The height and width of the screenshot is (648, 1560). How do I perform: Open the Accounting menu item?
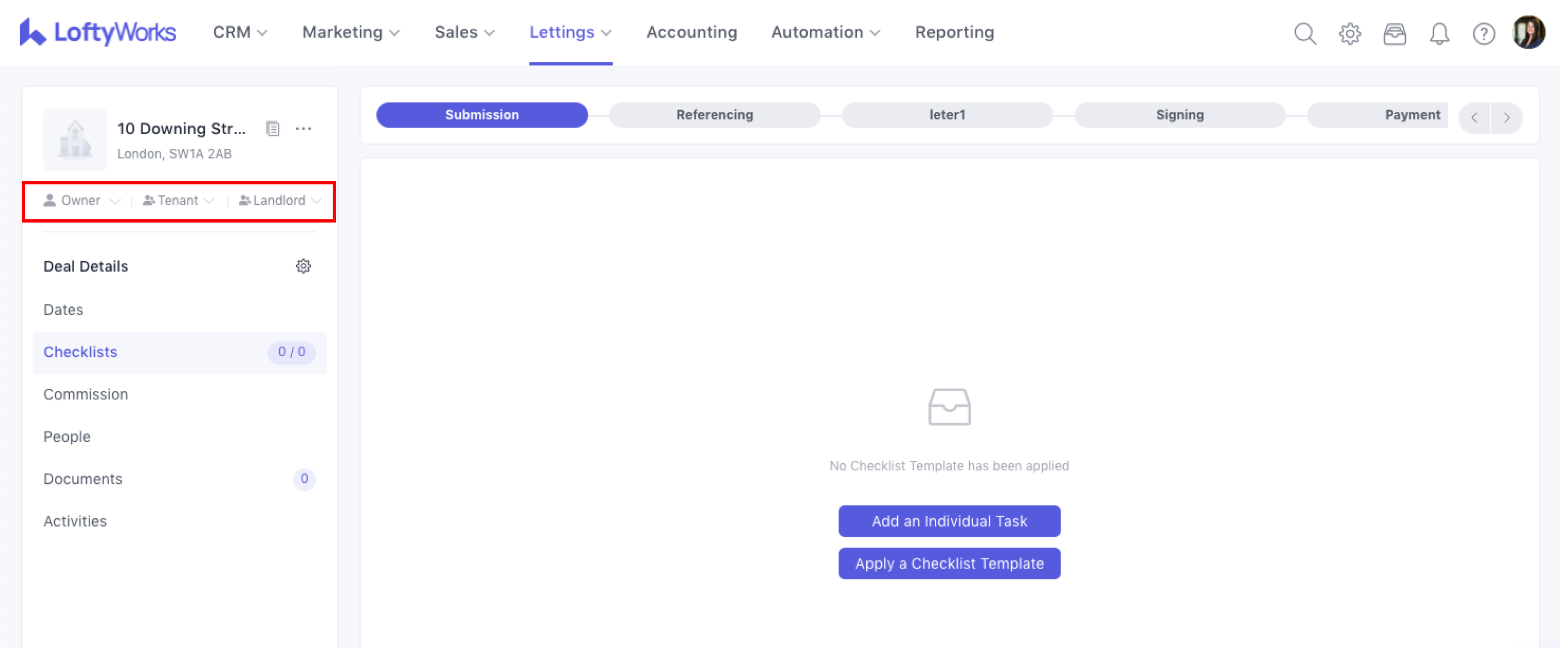pyautogui.click(x=692, y=32)
